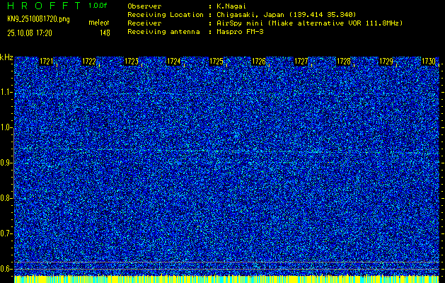Click the 1723 time marker
Screen dimensions: 445x283
pos(132,62)
